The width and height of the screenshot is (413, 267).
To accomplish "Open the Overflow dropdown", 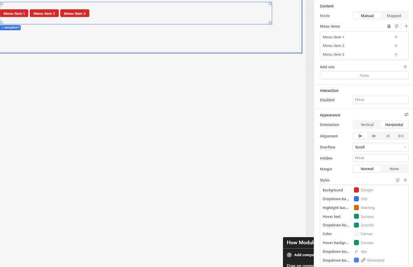I will tap(380, 147).
